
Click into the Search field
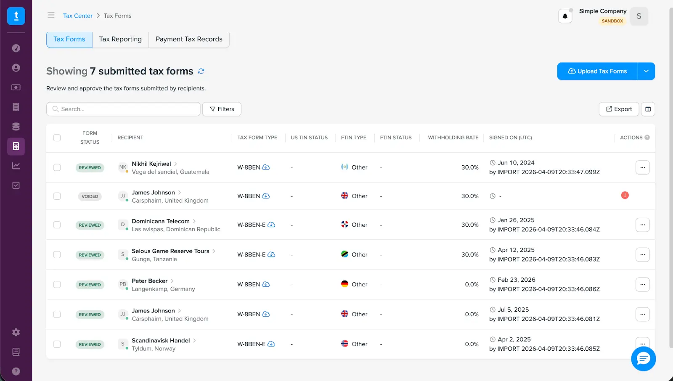point(126,109)
